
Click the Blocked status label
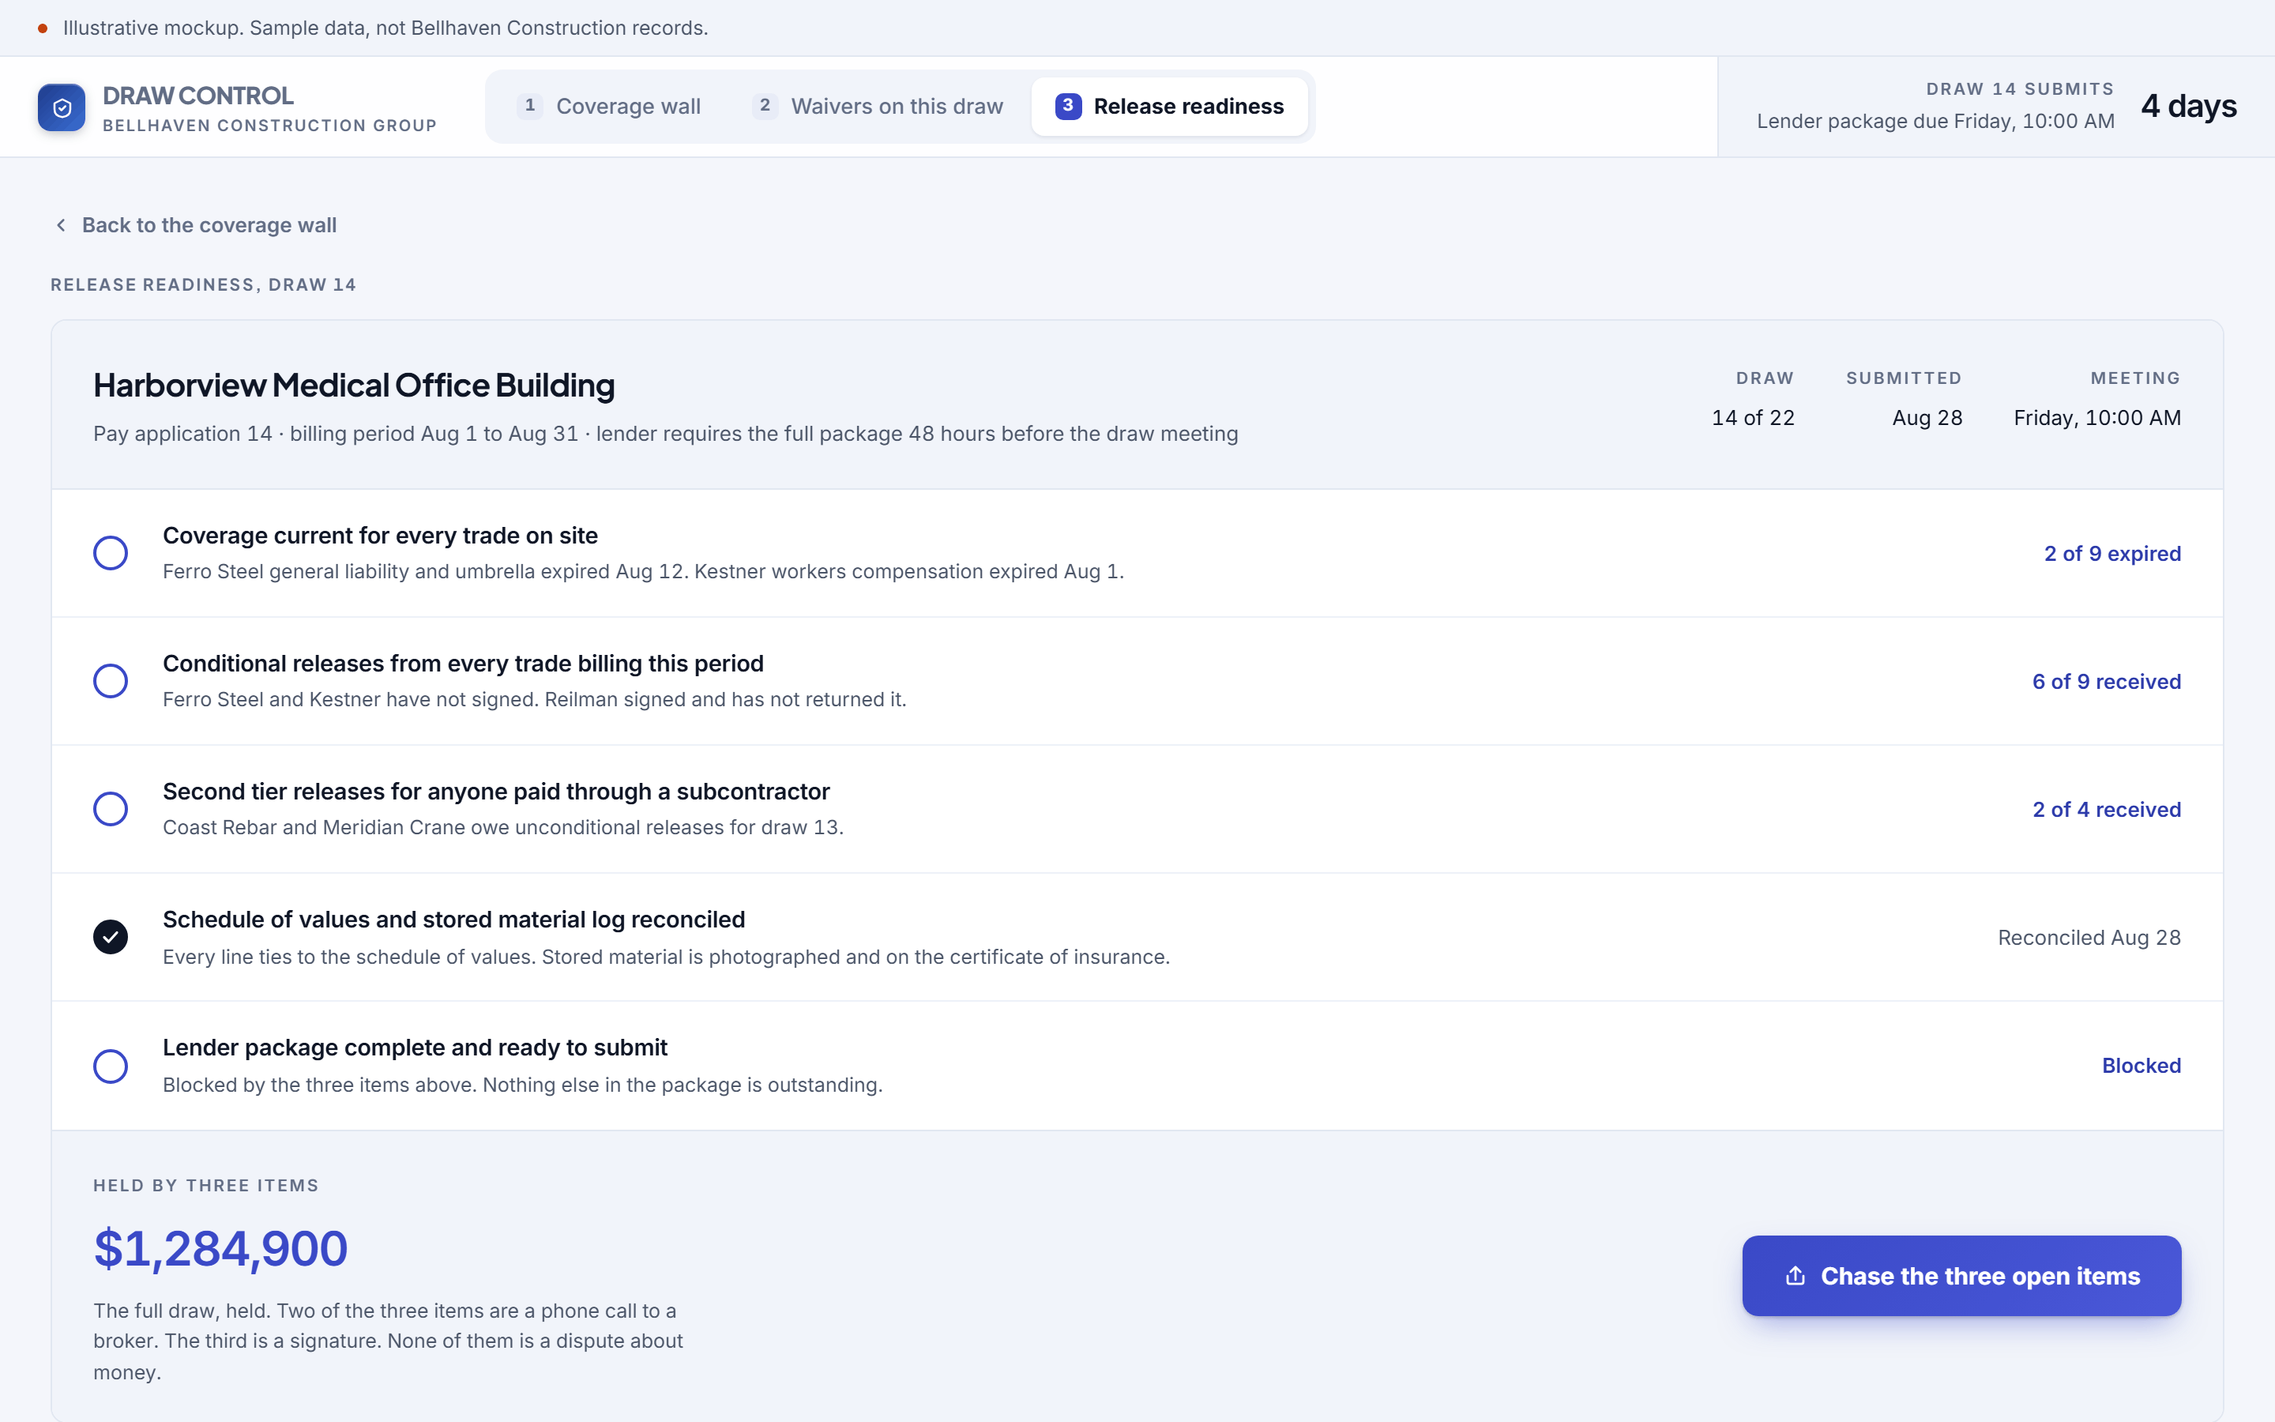pos(2142,1066)
